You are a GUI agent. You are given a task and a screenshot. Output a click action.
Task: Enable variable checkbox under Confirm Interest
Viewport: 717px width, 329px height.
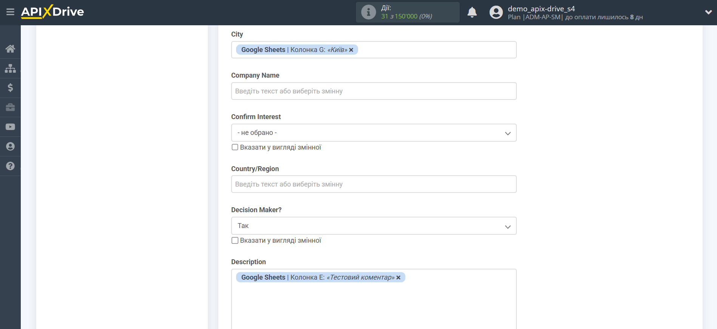[x=235, y=147]
